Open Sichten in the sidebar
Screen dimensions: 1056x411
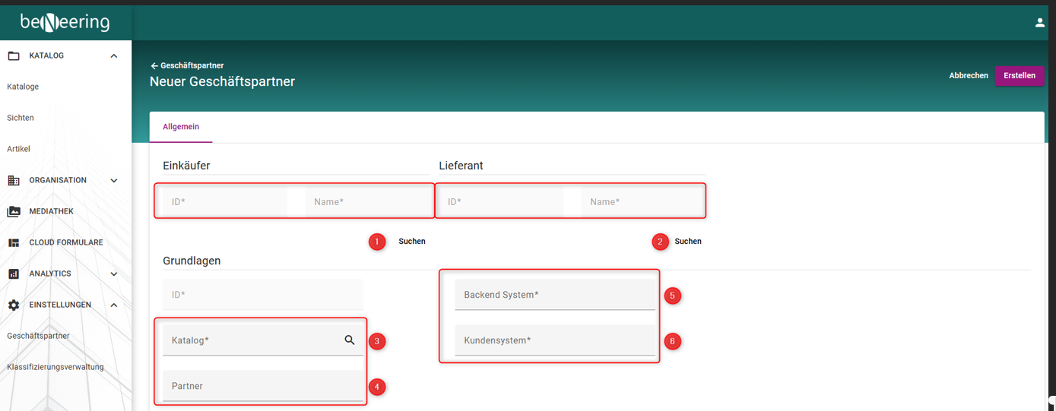tap(21, 118)
